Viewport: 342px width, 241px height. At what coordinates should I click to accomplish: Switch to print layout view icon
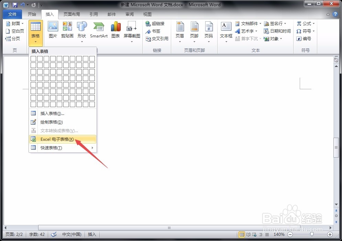(242, 235)
